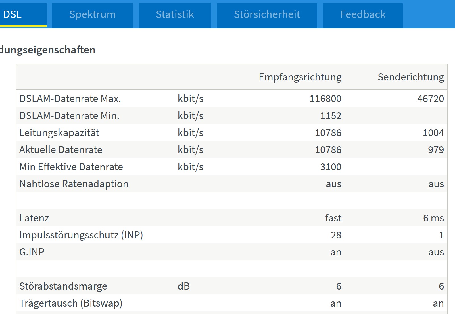This screenshot has width=455, height=314.
Task: Click the 116800 downstream max value
Action: [x=325, y=99]
